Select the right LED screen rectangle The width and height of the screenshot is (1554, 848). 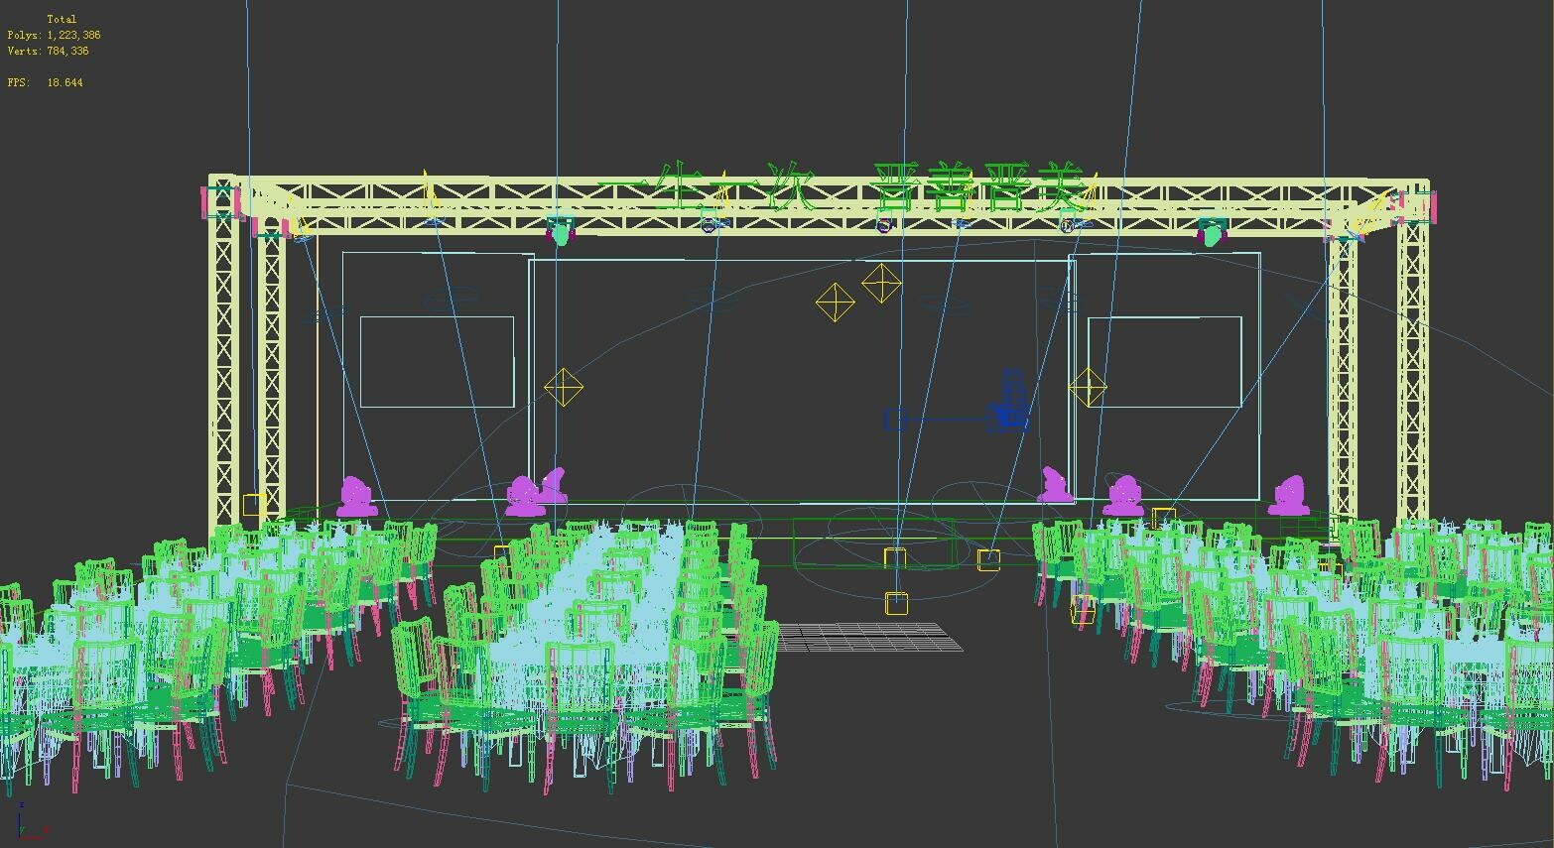1164,360
